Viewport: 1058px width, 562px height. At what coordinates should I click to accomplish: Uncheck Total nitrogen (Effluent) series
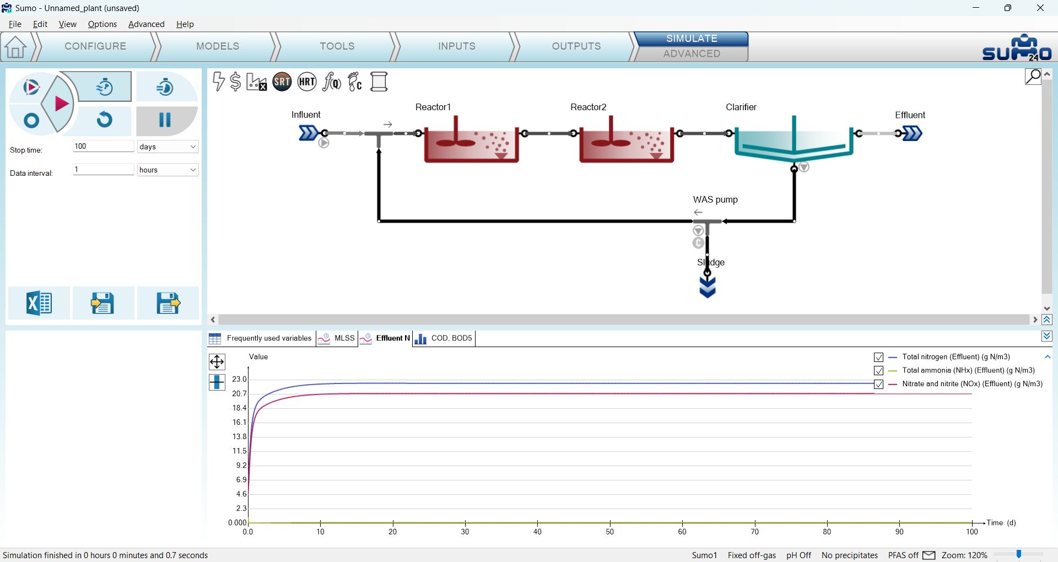(x=878, y=357)
